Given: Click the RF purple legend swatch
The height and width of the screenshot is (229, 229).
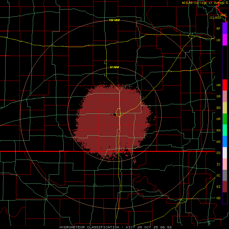Looking at the screenshot, I should [x=225, y=28].
